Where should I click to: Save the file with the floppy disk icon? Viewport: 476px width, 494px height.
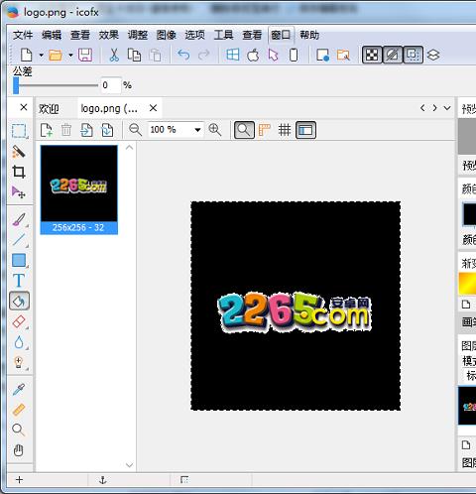point(85,55)
